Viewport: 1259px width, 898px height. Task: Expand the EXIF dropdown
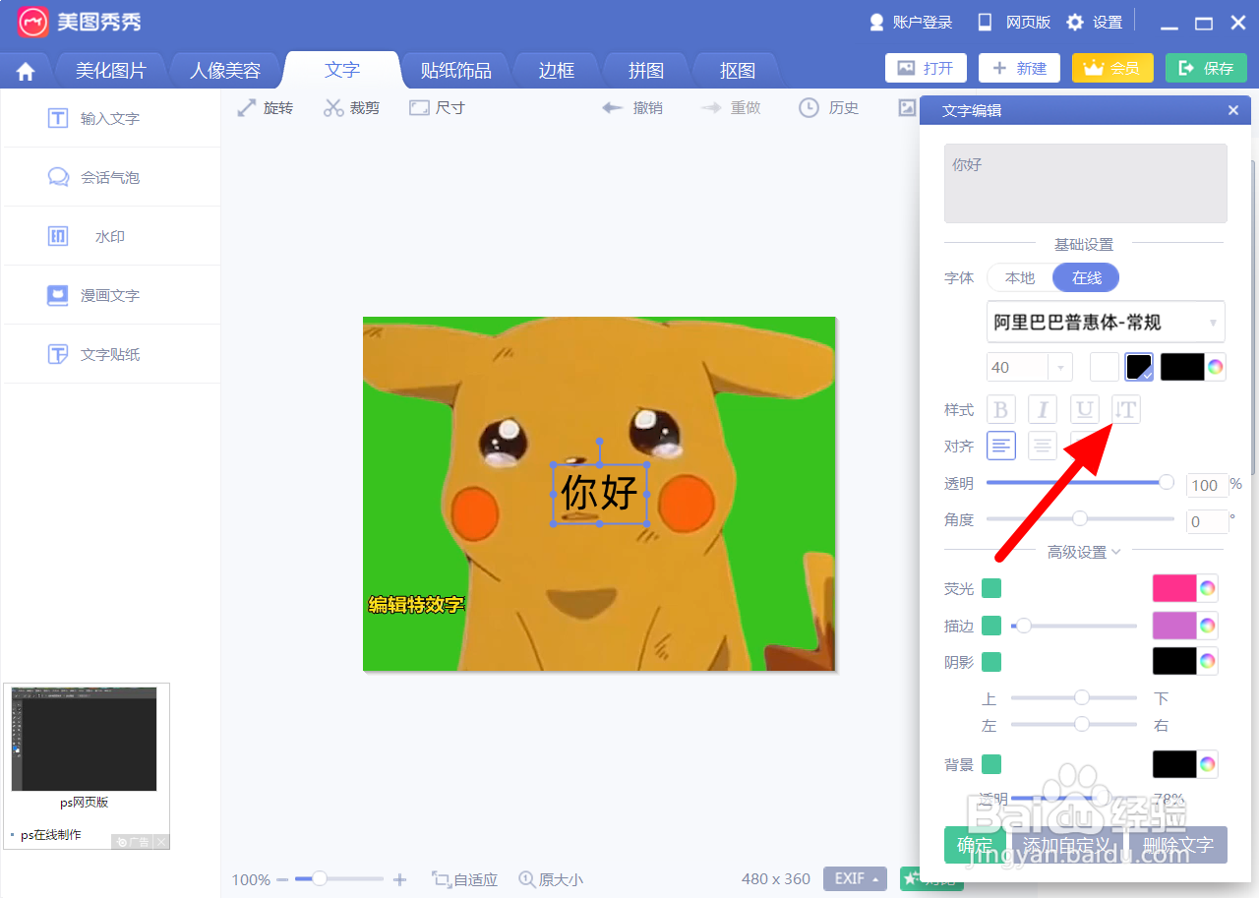[x=855, y=879]
